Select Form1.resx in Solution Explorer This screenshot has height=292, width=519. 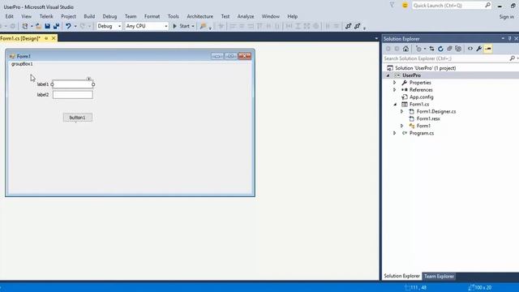point(428,118)
